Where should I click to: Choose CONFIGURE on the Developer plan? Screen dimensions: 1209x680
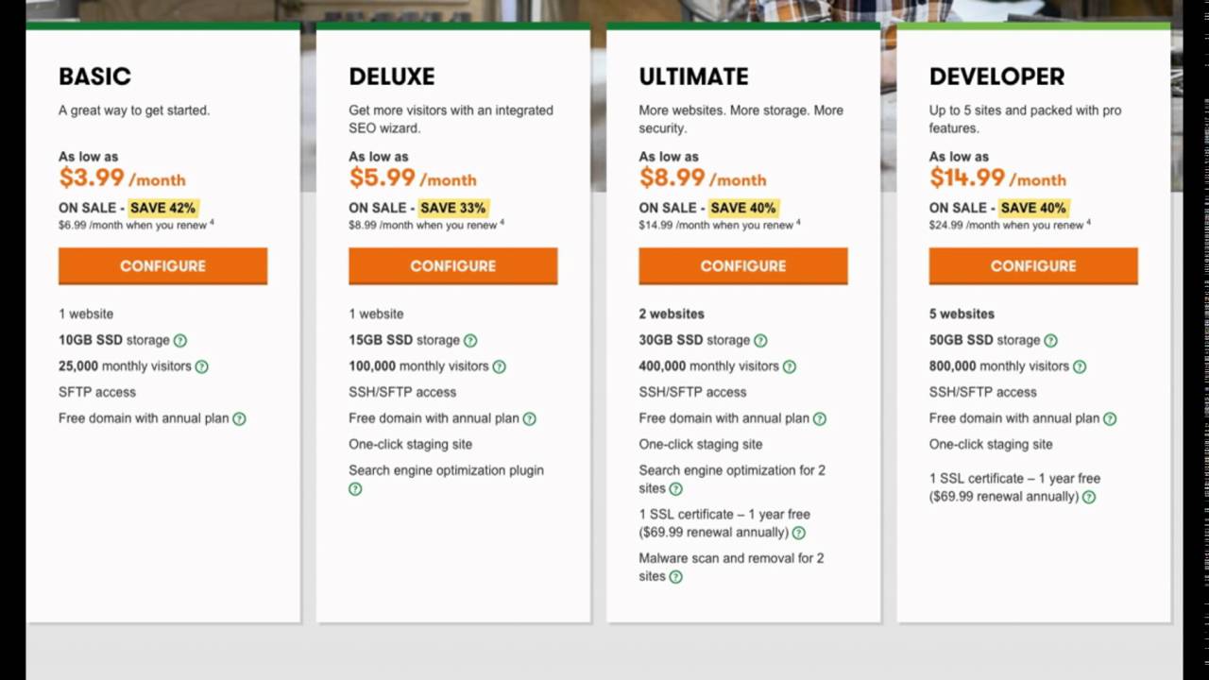pos(1033,266)
